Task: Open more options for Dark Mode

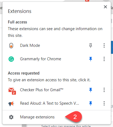Action: (104, 45)
